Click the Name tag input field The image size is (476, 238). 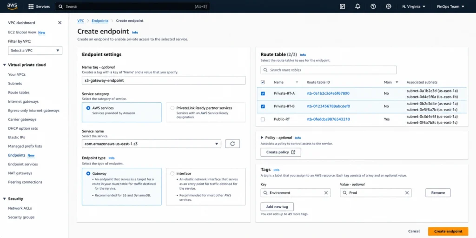pos(164,80)
